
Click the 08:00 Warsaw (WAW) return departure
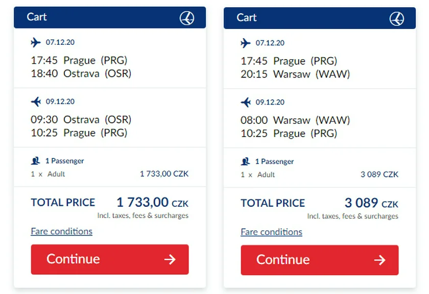coord(295,120)
